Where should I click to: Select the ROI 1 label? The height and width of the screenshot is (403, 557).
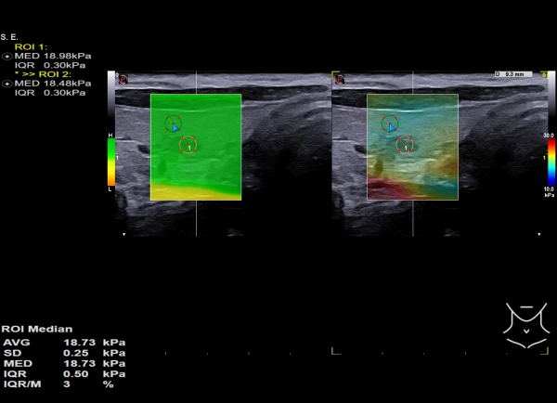29,45
